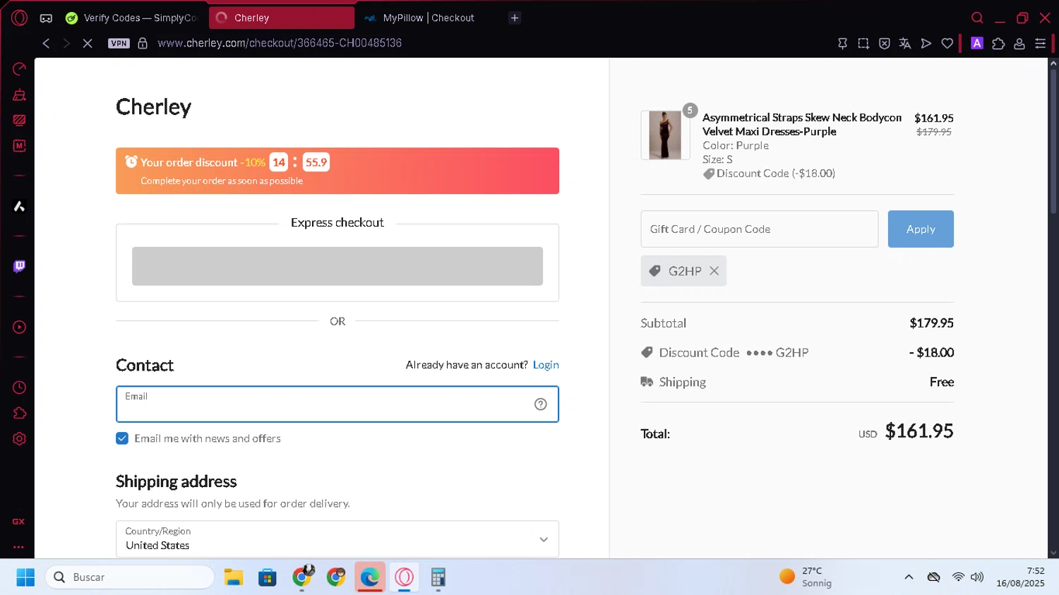Open the ad blocker shield icon
The height and width of the screenshot is (595, 1059).
(885, 43)
